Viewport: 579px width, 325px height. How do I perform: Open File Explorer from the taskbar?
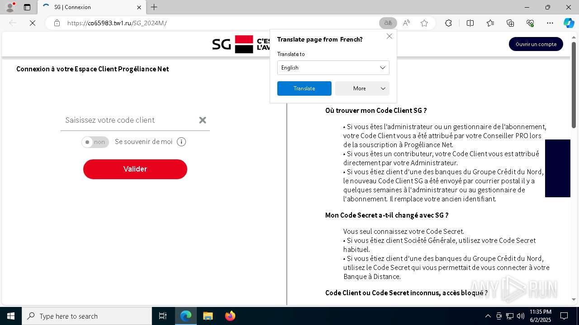click(x=208, y=316)
